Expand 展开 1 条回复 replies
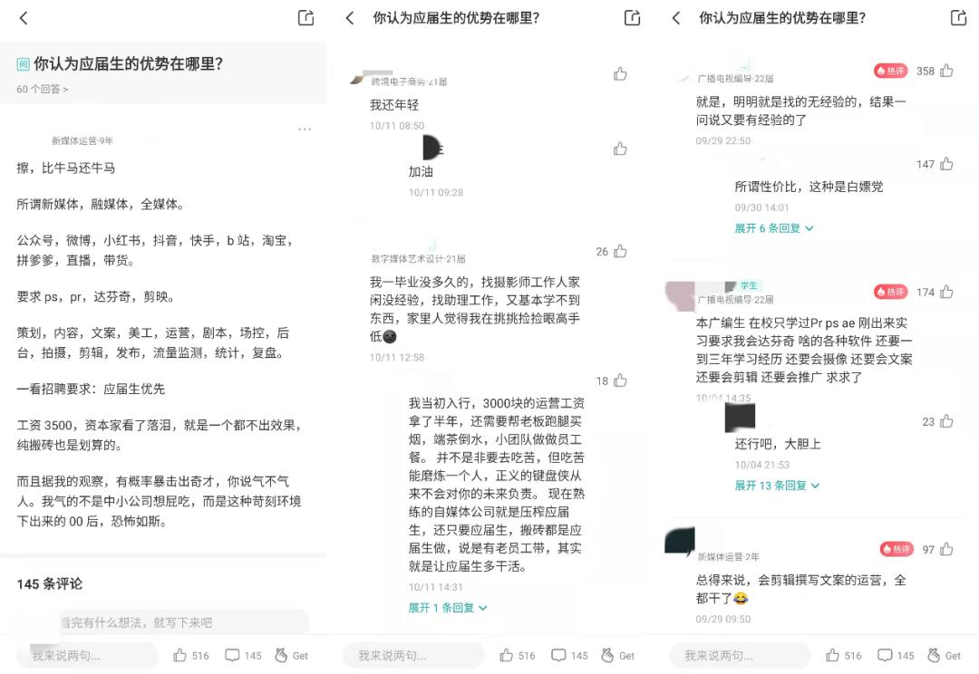979x674 pixels. click(x=447, y=608)
